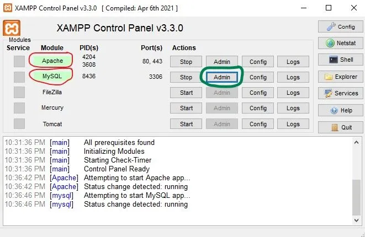Toggle the Apache service checkbox
The width and height of the screenshot is (365, 237).
(x=19, y=61)
